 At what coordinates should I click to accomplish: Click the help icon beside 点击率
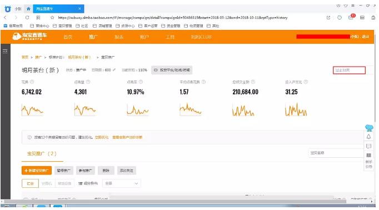tap(141, 82)
